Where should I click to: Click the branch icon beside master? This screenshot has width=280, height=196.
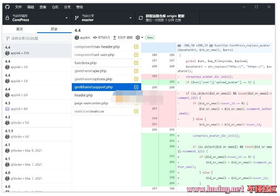[x=77, y=18]
